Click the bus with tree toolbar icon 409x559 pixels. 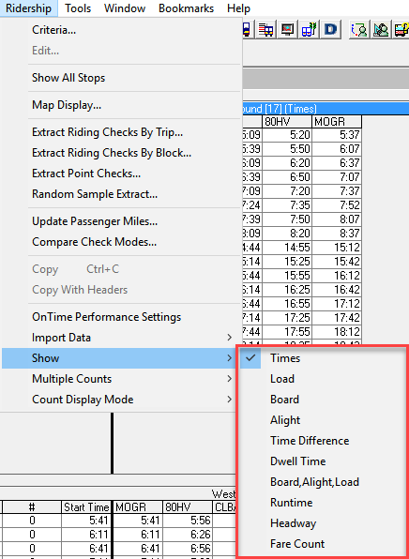coord(309,30)
